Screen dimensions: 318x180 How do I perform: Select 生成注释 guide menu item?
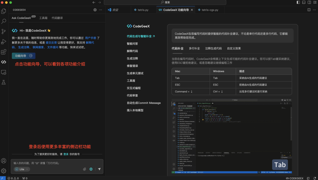[x=132, y=58]
